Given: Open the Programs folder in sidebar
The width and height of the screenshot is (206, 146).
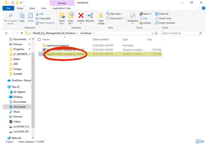Looking at the screenshot, I should (x=19, y=49).
